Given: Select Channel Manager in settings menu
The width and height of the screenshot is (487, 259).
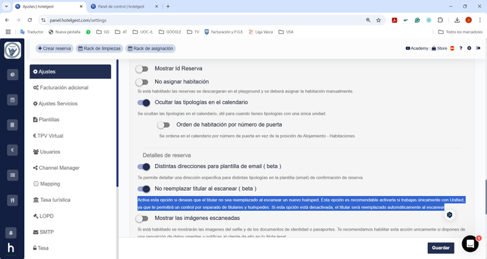Looking at the screenshot, I should coord(59,168).
